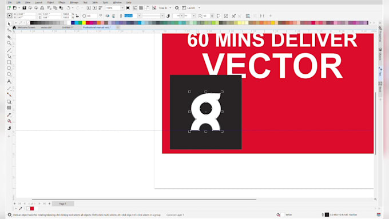Toggle the Show grid button
Image resolution: width=389 pixels, height=219 pixels.
141,8
